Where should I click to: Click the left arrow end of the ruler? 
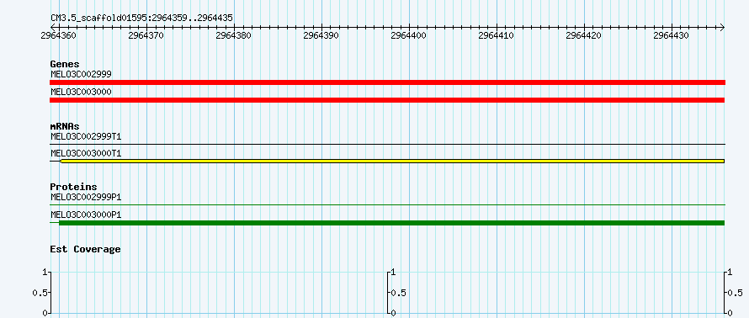52,27
